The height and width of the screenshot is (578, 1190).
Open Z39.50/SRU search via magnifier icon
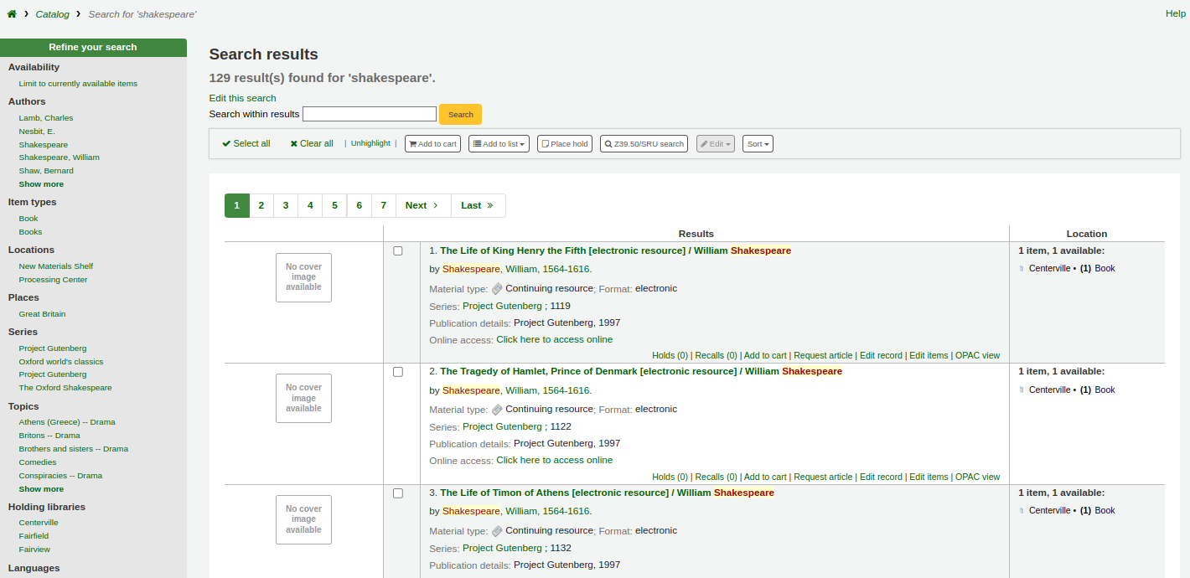(x=609, y=143)
